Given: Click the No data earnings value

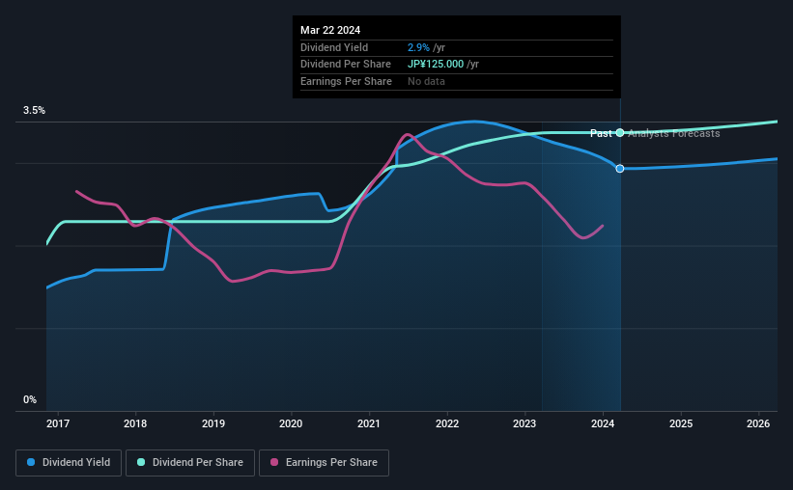Looking at the screenshot, I should pos(426,81).
